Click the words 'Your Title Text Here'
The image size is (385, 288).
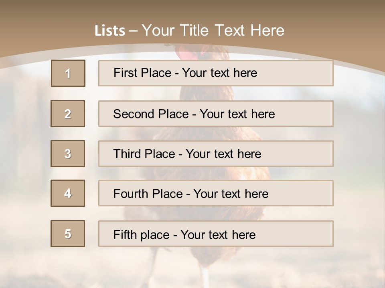coord(213,31)
